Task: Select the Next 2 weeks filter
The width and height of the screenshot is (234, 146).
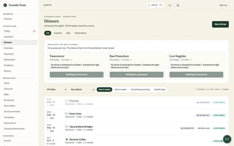Action: (104, 90)
